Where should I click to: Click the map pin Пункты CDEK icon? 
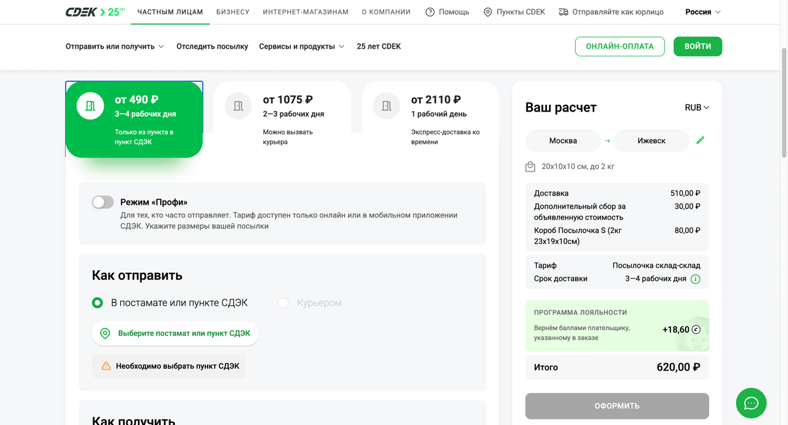[488, 12]
